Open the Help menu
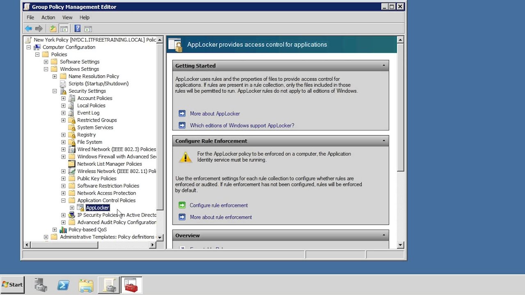The image size is (525, 295). (84, 18)
